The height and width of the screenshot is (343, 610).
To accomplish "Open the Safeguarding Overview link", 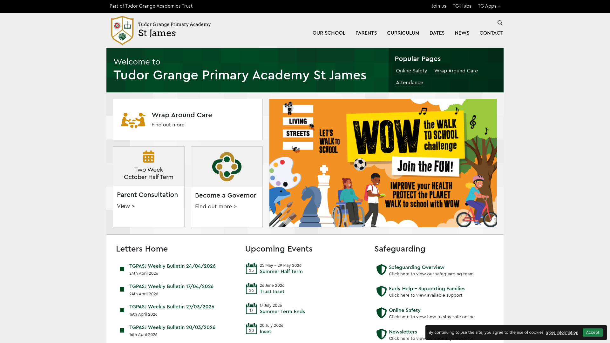I will coord(417,267).
